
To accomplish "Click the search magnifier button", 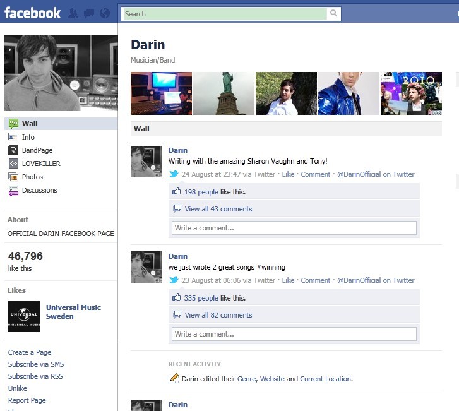I will [333, 13].
